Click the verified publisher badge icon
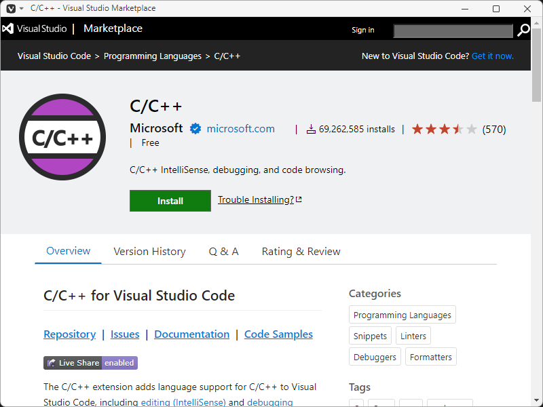The height and width of the screenshot is (407, 543). point(195,129)
